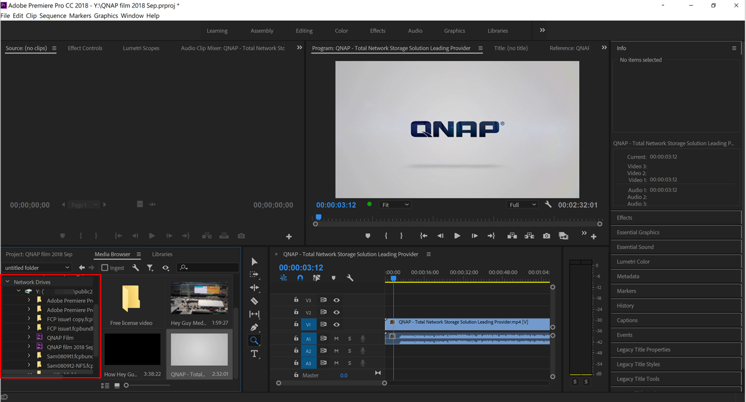Toggle V2 track output eye
This screenshot has height=402, width=746.
[337, 312]
